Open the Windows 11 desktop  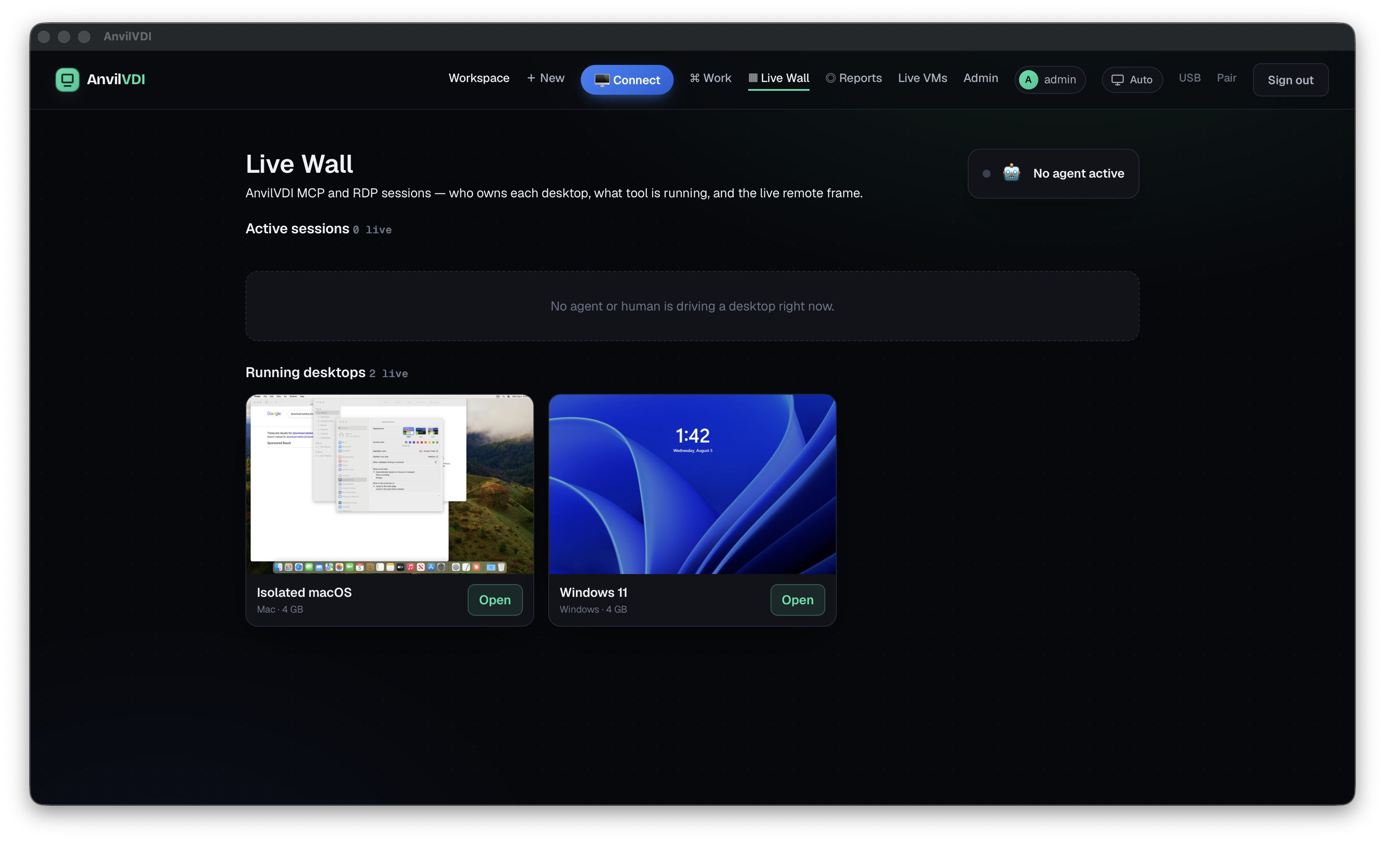tap(797, 599)
